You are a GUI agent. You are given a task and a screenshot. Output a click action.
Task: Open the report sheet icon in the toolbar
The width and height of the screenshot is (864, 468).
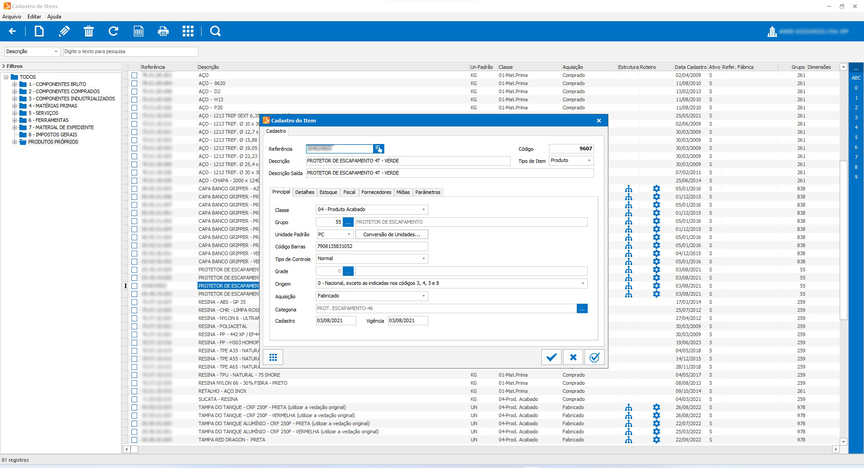click(x=139, y=31)
